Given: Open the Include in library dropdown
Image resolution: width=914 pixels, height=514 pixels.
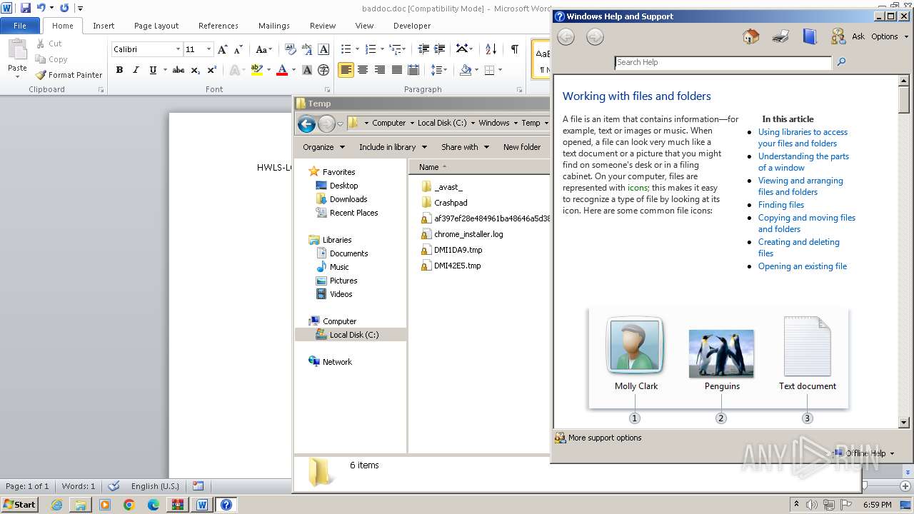Looking at the screenshot, I should point(393,147).
